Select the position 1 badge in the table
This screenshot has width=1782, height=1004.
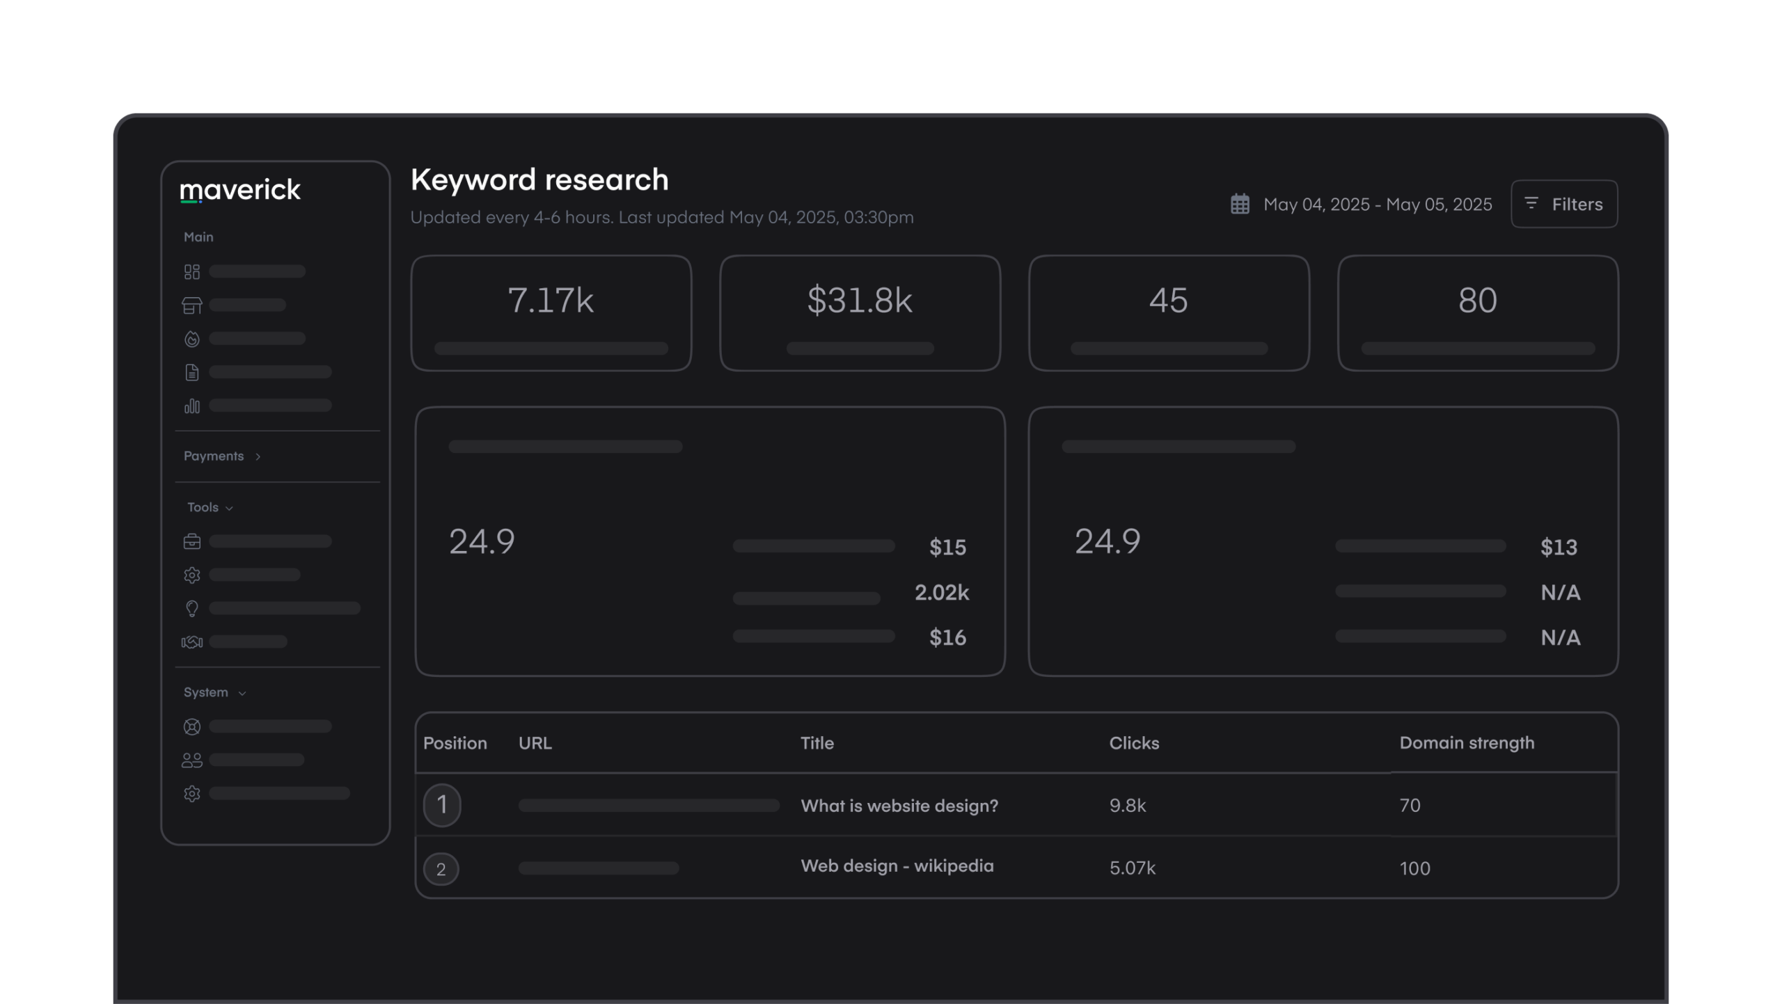[443, 805]
